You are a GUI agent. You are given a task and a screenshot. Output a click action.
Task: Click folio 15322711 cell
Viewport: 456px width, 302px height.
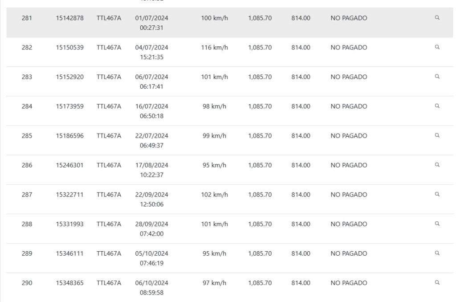[x=69, y=195]
